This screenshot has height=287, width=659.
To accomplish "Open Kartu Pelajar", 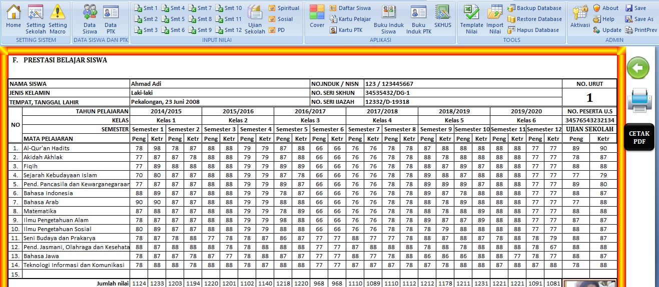I will [x=350, y=19].
